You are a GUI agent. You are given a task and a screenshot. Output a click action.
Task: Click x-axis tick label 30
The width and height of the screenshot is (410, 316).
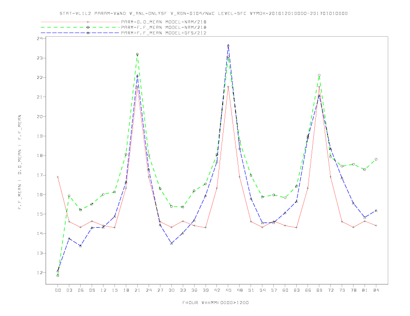click(171, 290)
